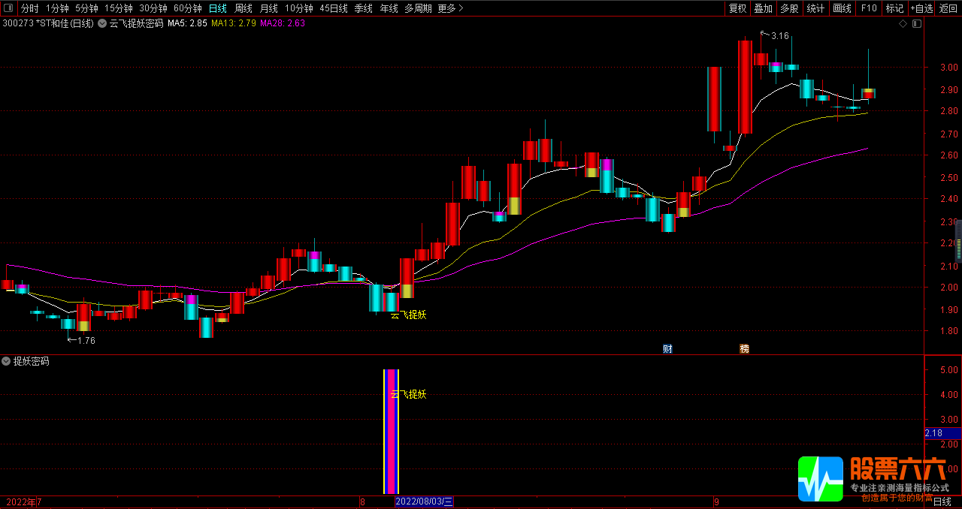Click the 股票六六 green logo icon
This screenshot has height=509, width=962.
[x=821, y=479]
